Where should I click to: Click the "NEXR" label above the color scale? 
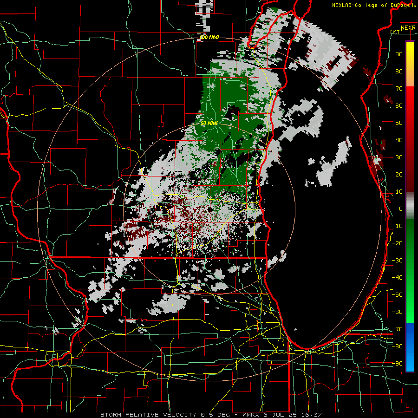click(x=408, y=28)
